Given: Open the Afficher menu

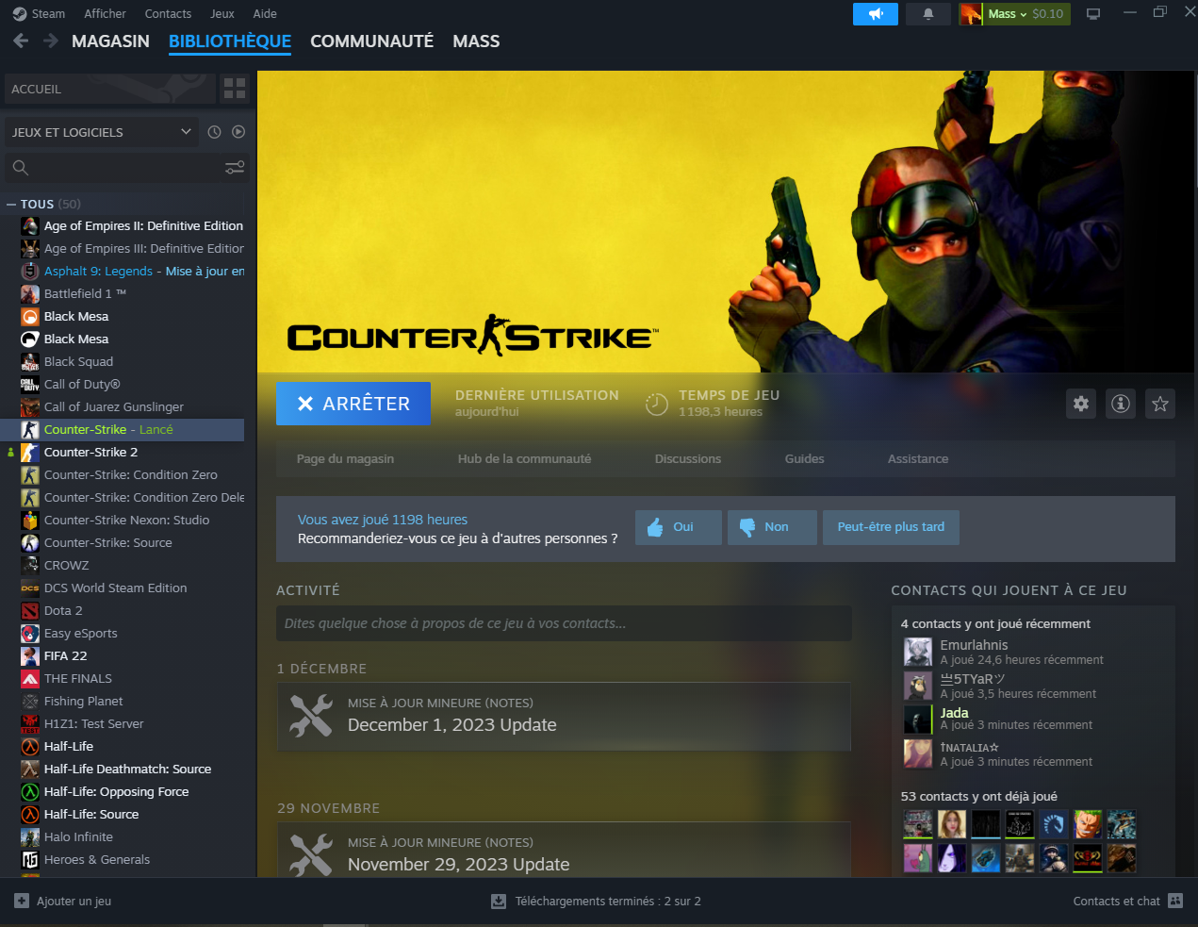Looking at the screenshot, I should pyautogui.click(x=105, y=14).
